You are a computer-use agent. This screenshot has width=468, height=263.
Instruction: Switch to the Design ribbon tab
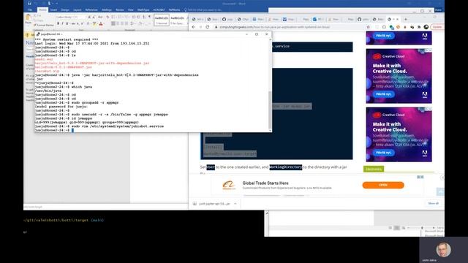pos(65,9)
